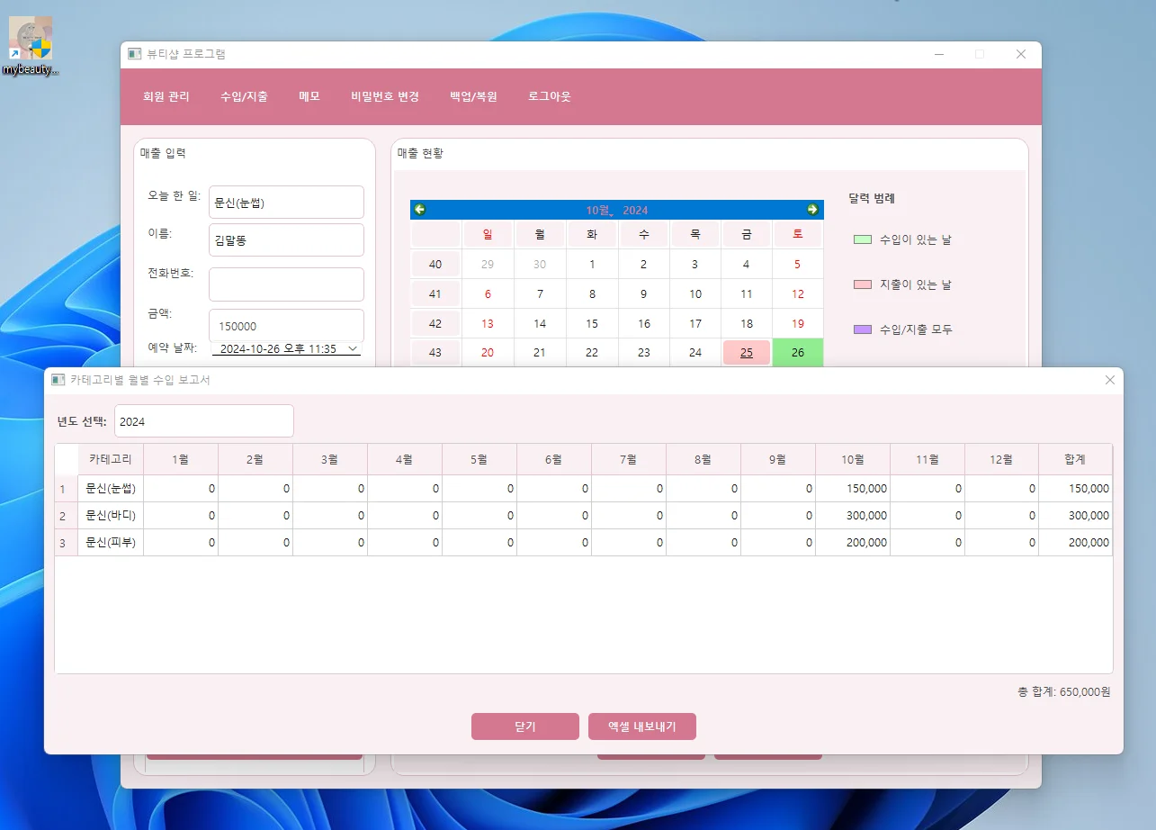This screenshot has width=1156, height=830.
Task: Click the purple 수입/지출 모두 legend swatch
Action: 862,329
